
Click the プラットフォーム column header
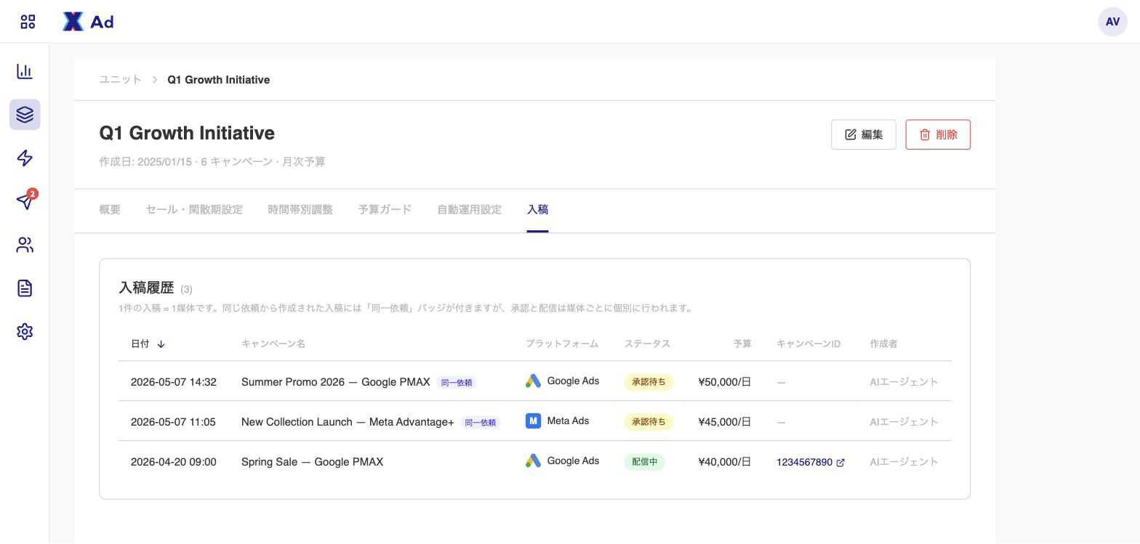point(562,344)
